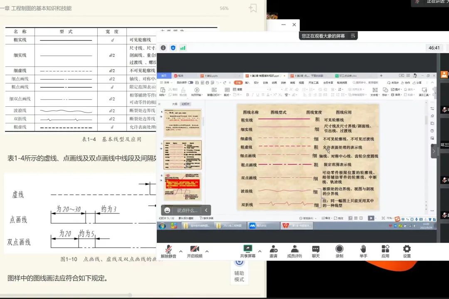Open the members list (成员)
The width and height of the screenshot is (449, 299).
(294, 250)
